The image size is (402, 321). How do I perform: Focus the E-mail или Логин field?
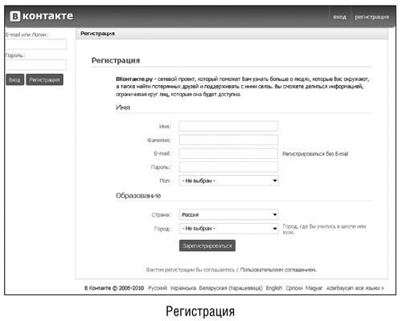coord(36,44)
